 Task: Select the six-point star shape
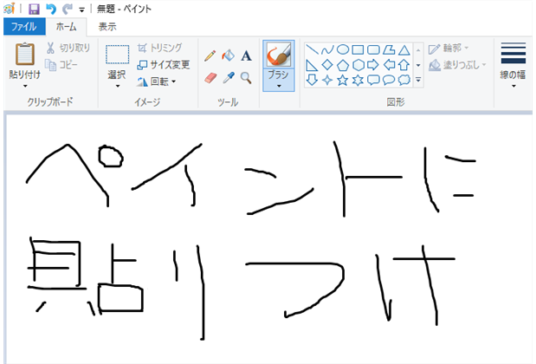358,80
